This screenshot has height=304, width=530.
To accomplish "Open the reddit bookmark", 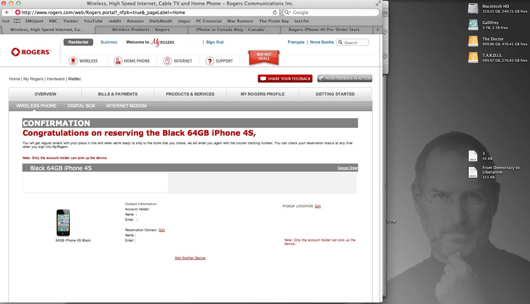I will pyautogui.click(x=115, y=21).
